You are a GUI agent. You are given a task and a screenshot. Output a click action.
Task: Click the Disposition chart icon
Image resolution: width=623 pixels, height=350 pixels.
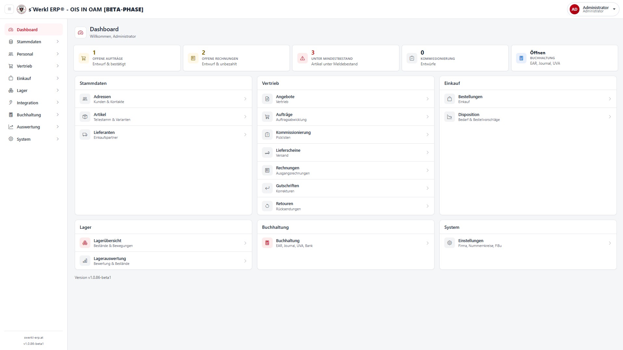point(449,117)
